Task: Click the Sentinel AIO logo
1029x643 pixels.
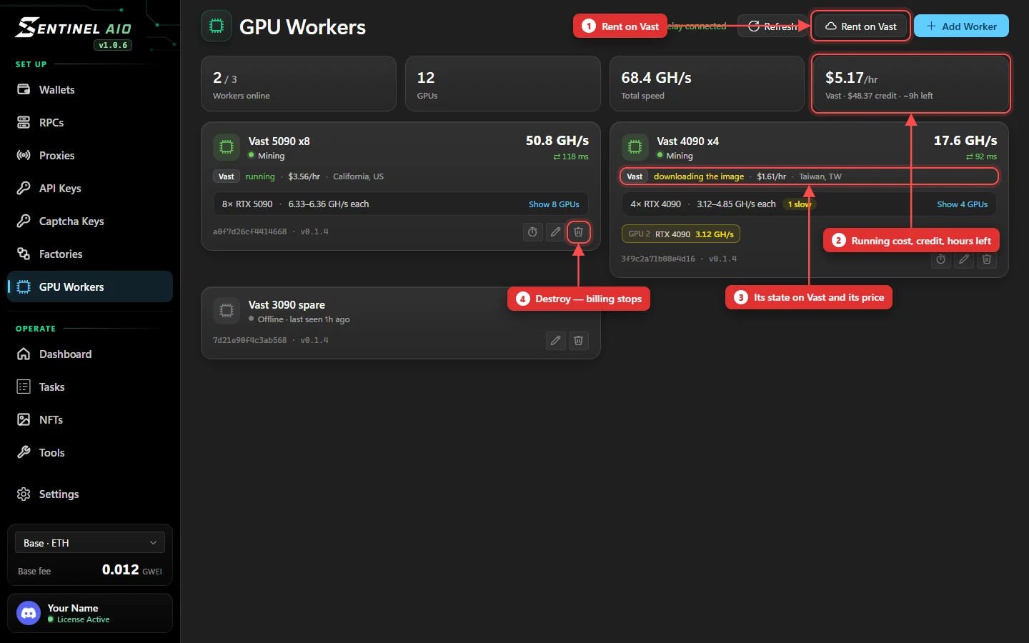Action: click(74, 28)
